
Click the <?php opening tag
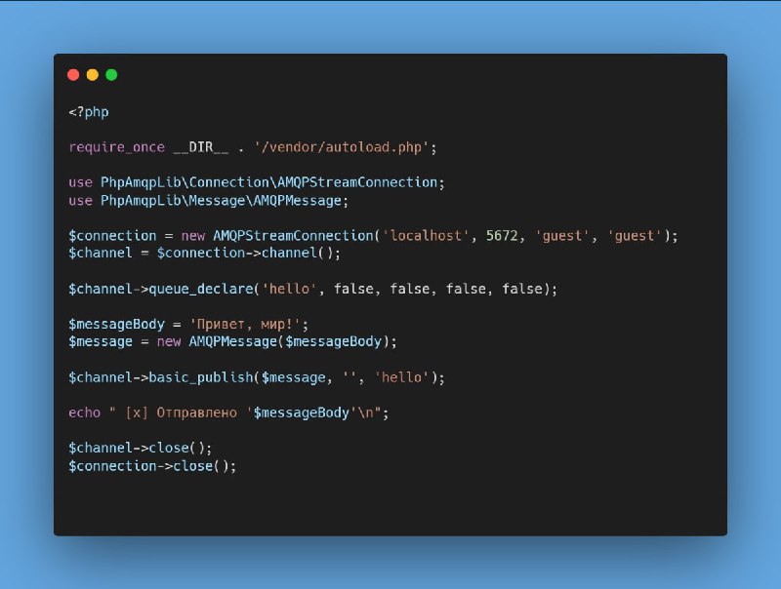(x=89, y=112)
